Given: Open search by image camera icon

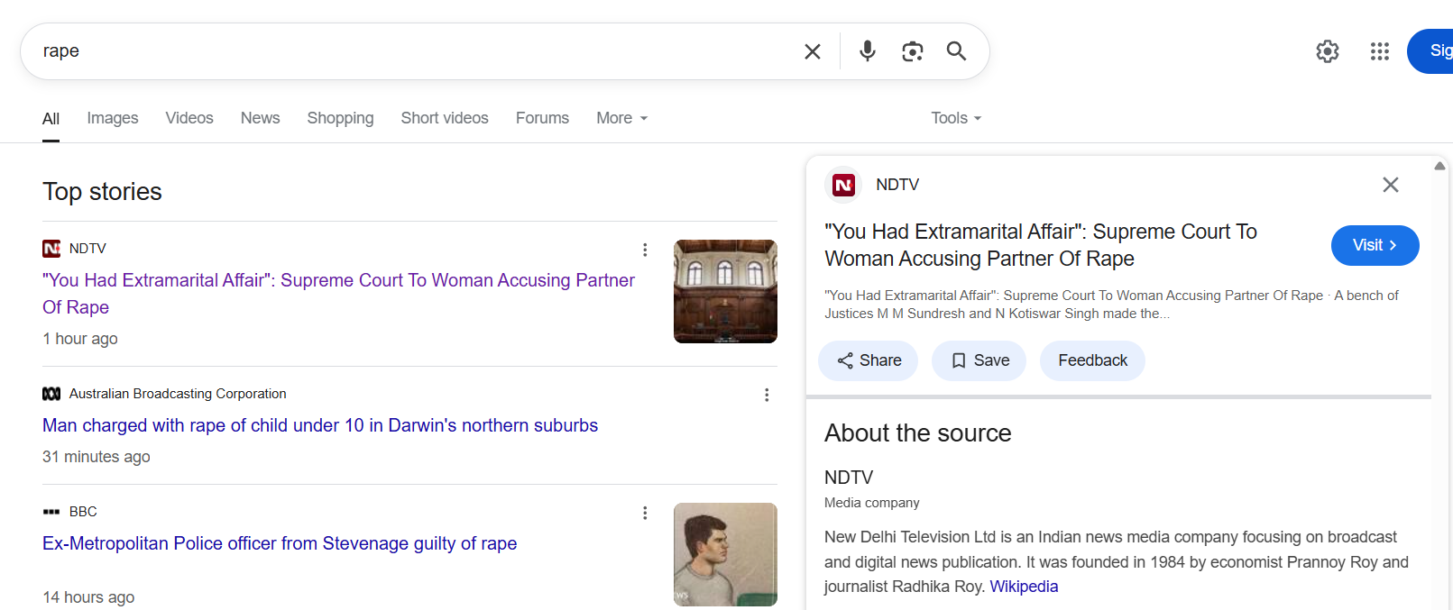Looking at the screenshot, I should (913, 51).
